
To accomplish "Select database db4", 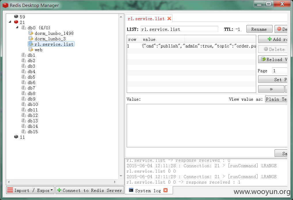I will click(31, 71).
